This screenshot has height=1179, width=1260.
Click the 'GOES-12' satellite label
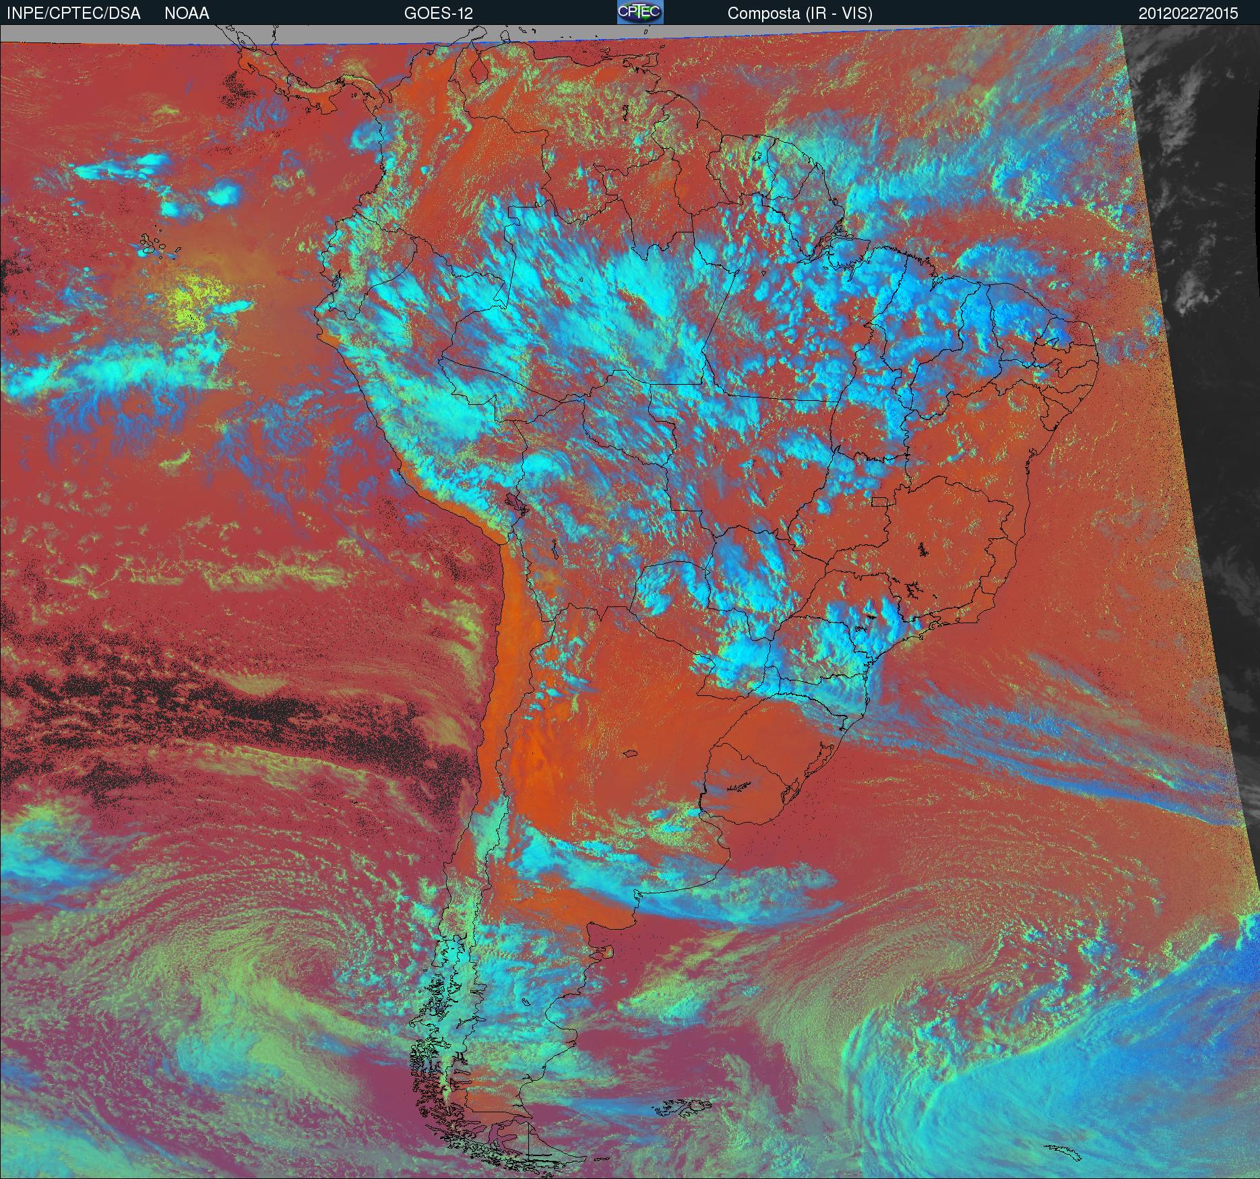(438, 13)
